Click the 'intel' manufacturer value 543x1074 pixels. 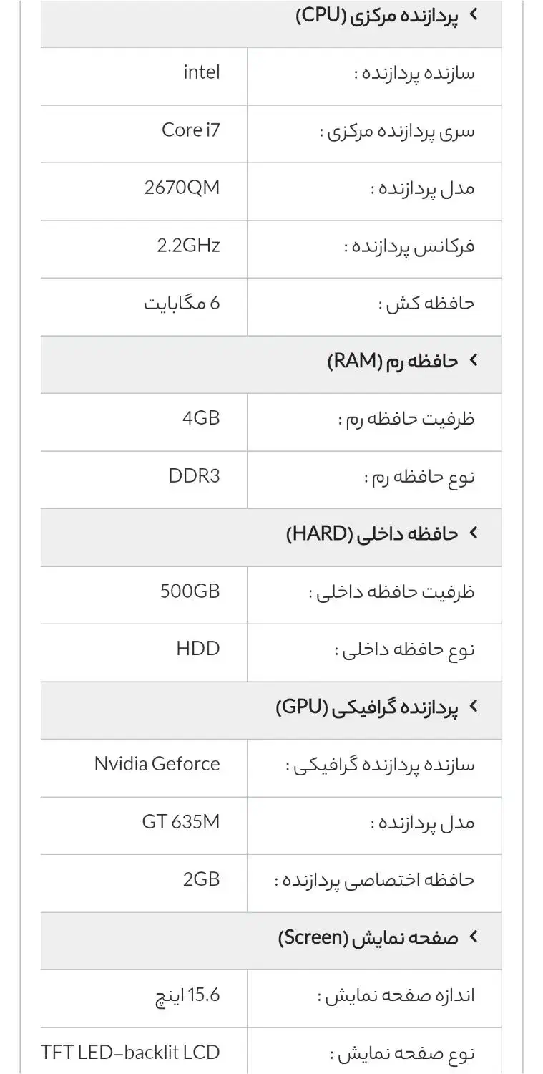click(x=202, y=71)
